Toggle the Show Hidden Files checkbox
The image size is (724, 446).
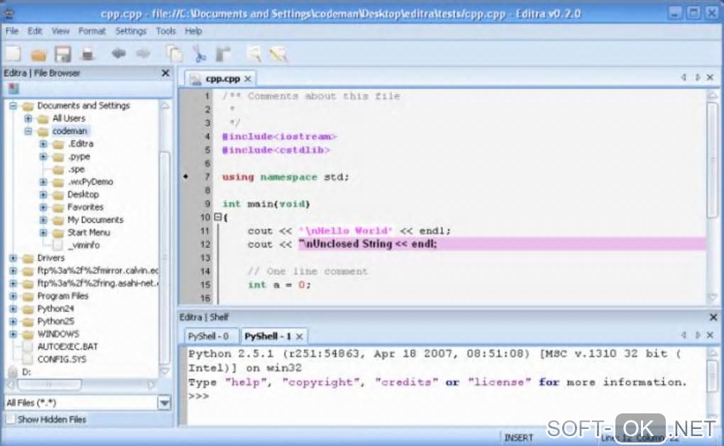(x=10, y=419)
